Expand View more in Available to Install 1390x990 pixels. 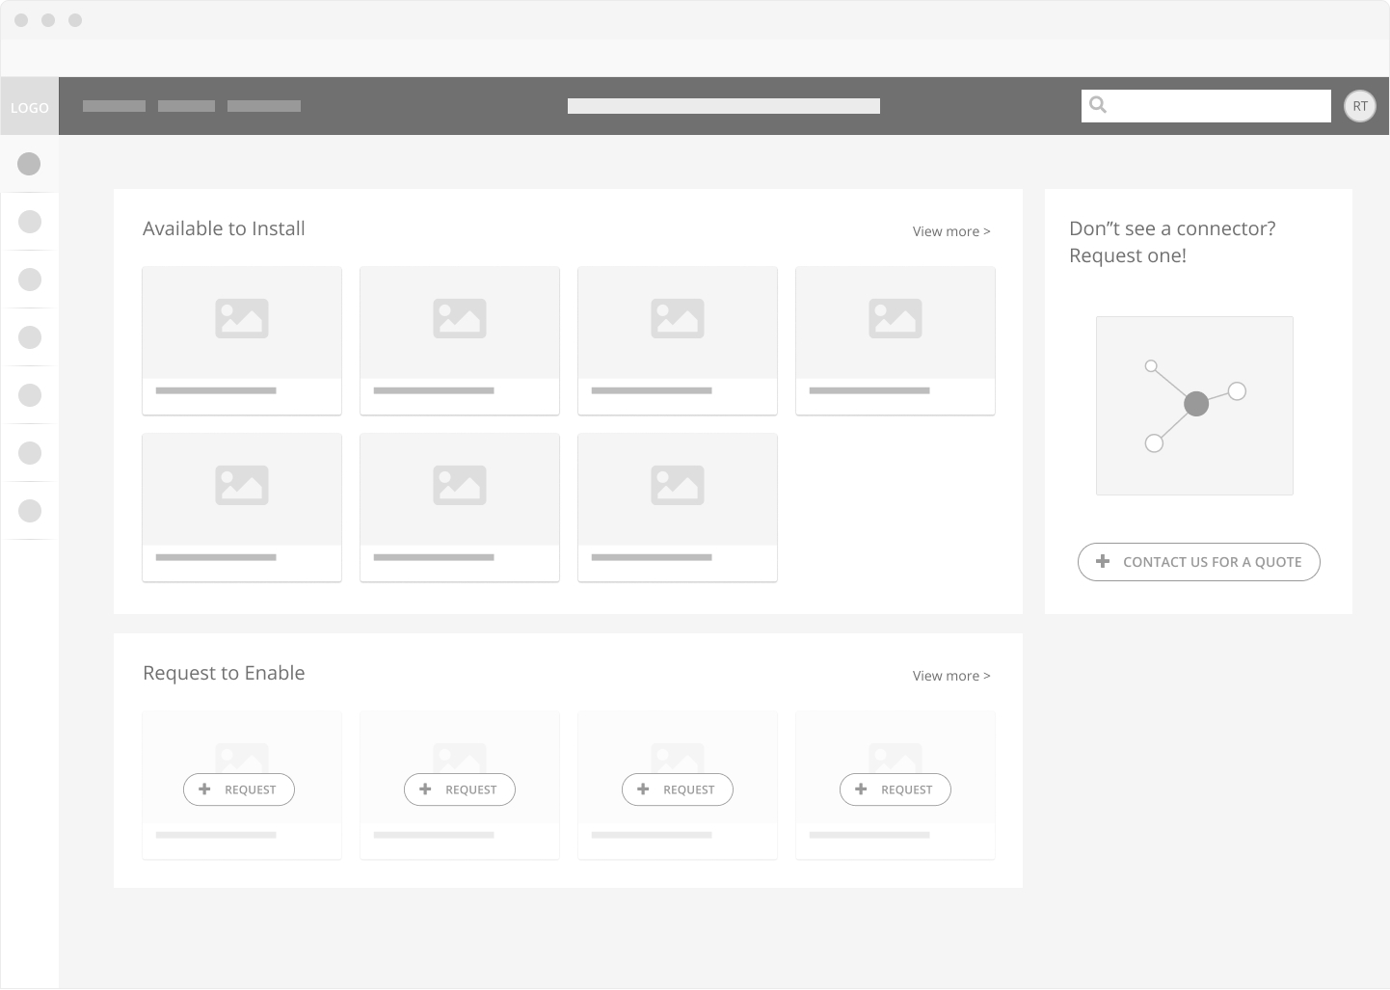click(x=950, y=231)
